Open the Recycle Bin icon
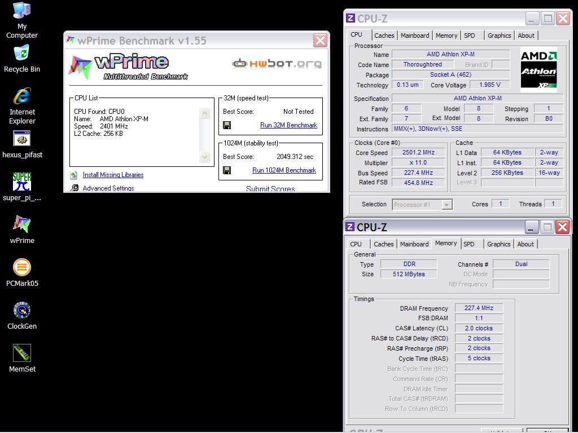The width and height of the screenshot is (578, 433). coord(22,59)
